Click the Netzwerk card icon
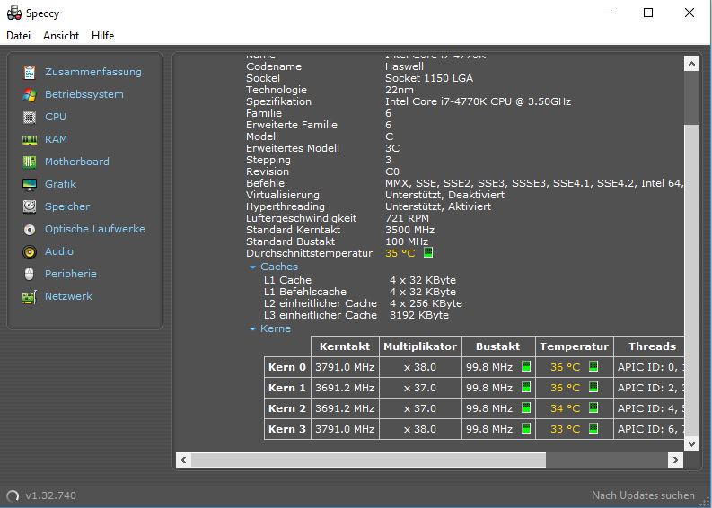The height and width of the screenshot is (508, 712). click(x=30, y=297)
